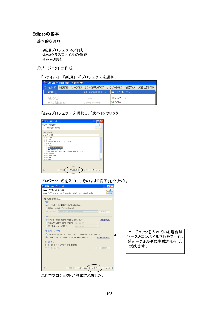Expand the CVS node in wizard tree
Image resolution: width=219 pixels, height=310 pixels.
(44, 140)
